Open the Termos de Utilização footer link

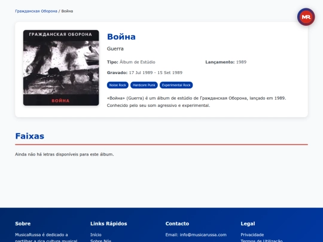click(x=261, y=241)
